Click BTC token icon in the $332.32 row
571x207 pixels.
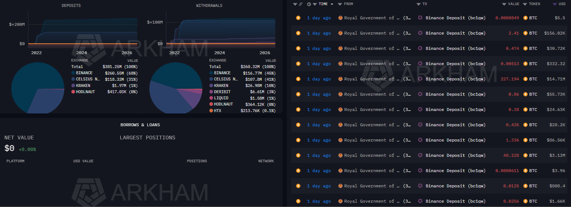pyautogui.click(x=525, y=64)
